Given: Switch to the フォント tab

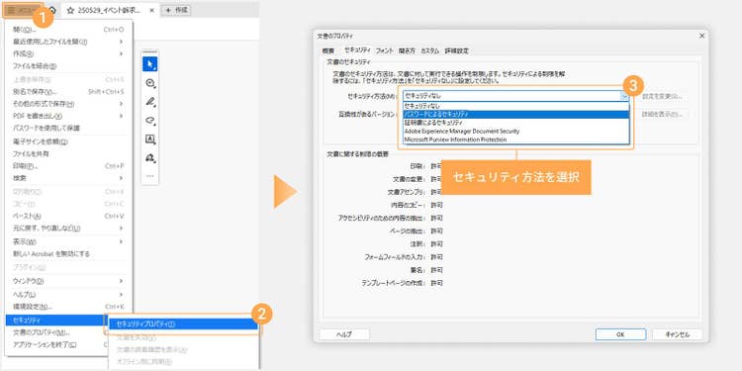Looking at the screenshot, I should 384,50.
